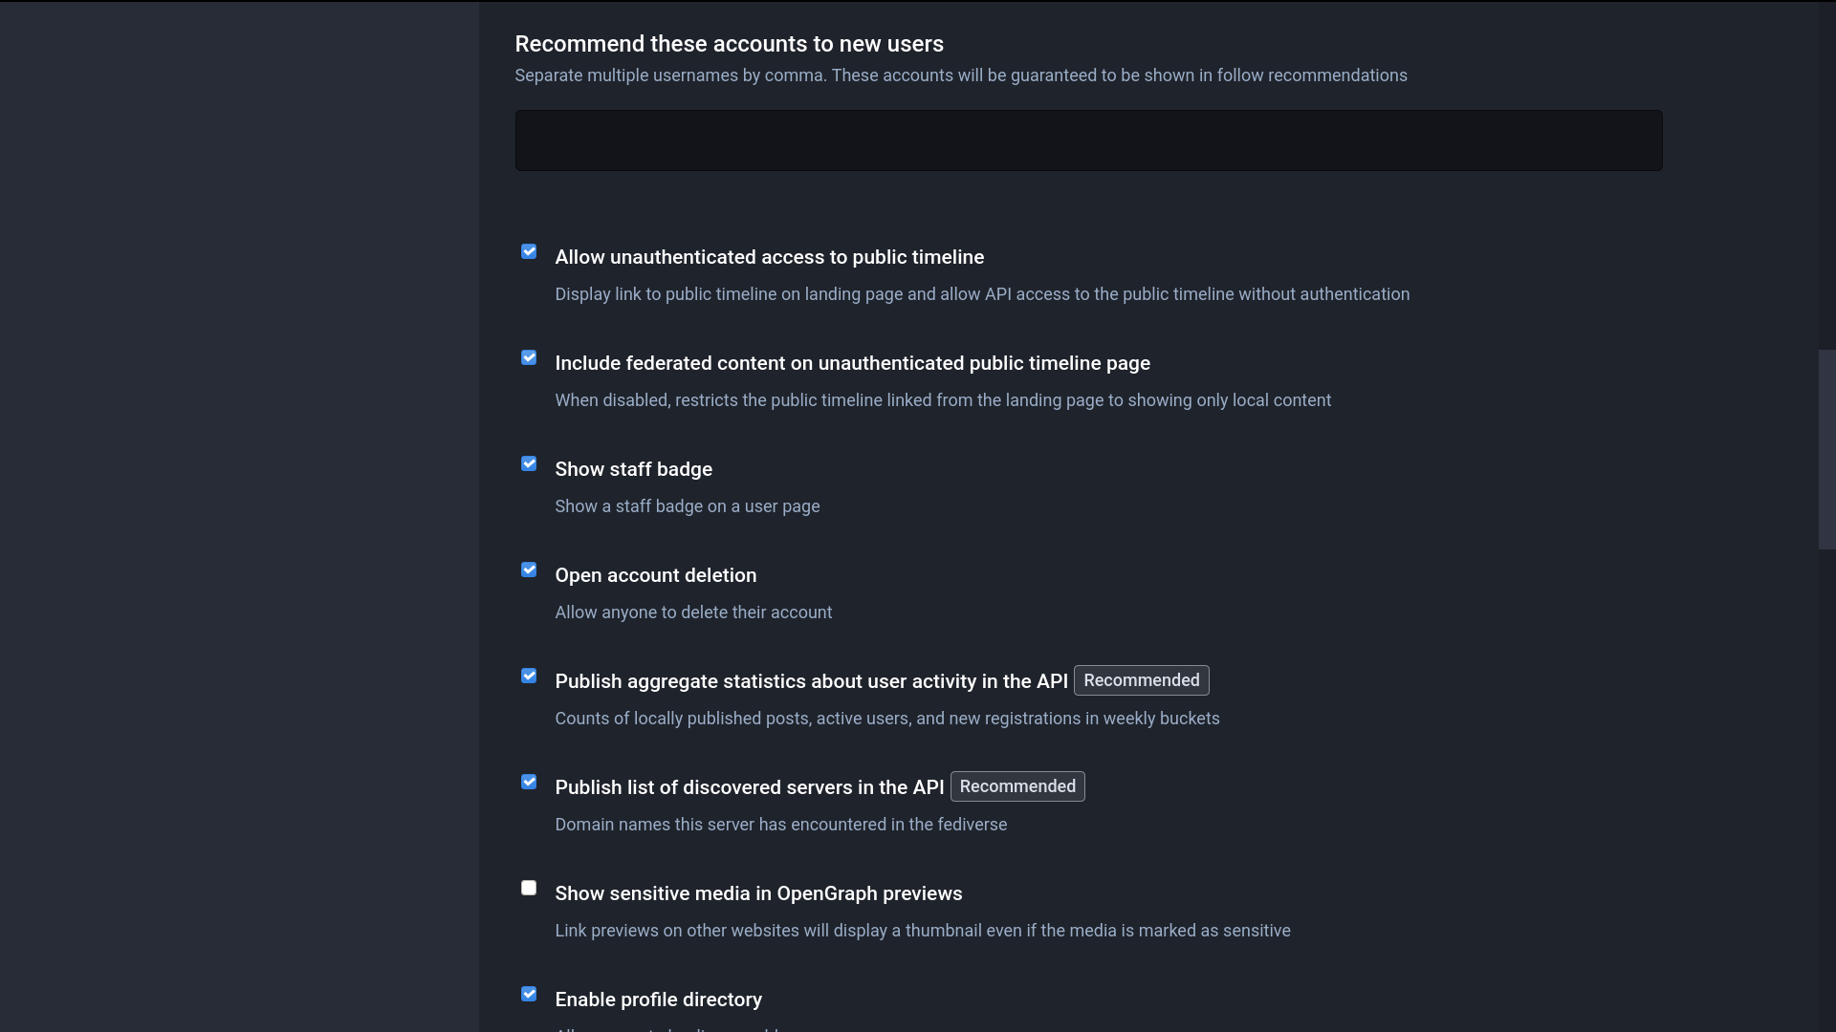This screenshot has height=1032, width=1836.
Task: Enable sensitive media in OpenGraph previews checkbox
Action: point(529,888)
